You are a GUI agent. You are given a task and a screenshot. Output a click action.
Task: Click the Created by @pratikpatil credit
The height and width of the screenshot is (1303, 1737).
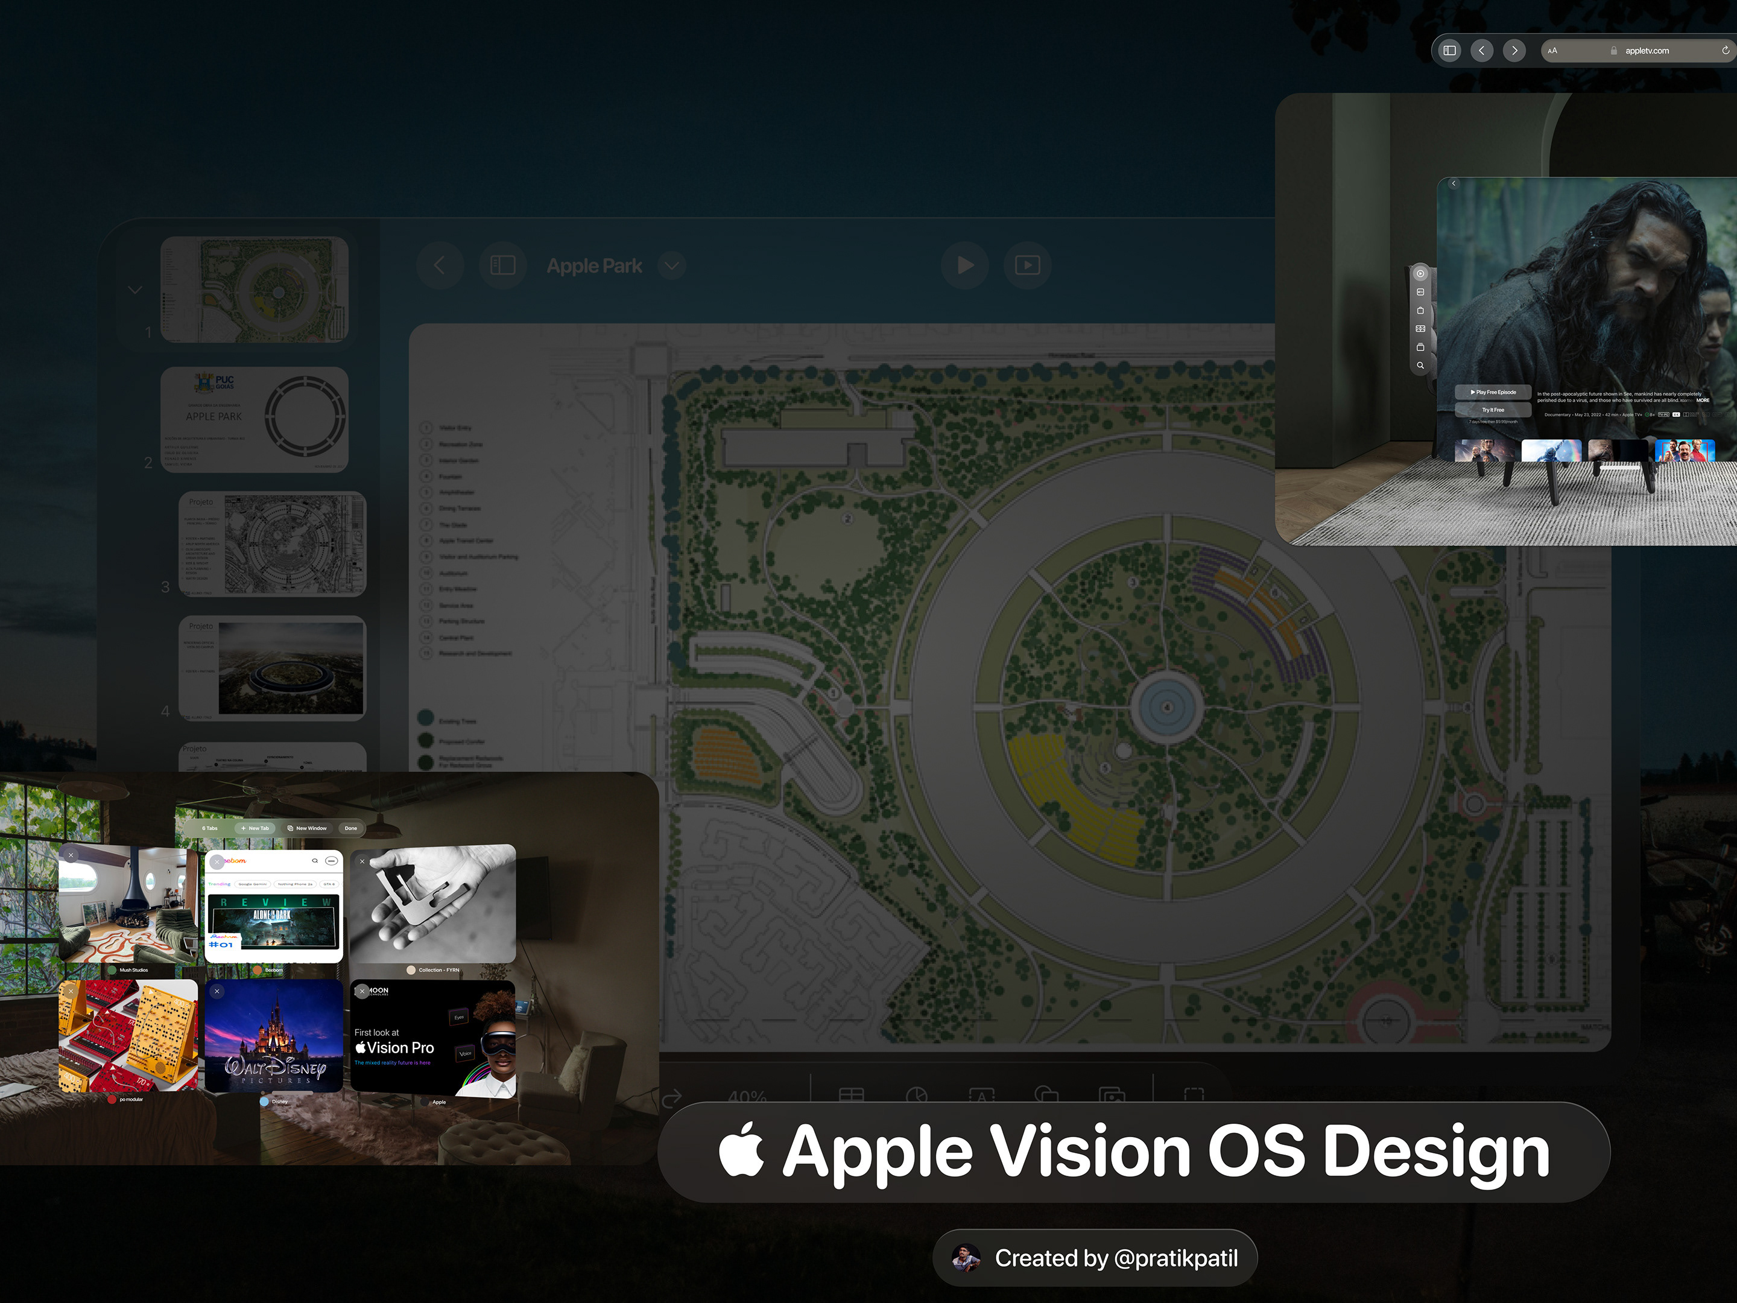(1095, 1257)
